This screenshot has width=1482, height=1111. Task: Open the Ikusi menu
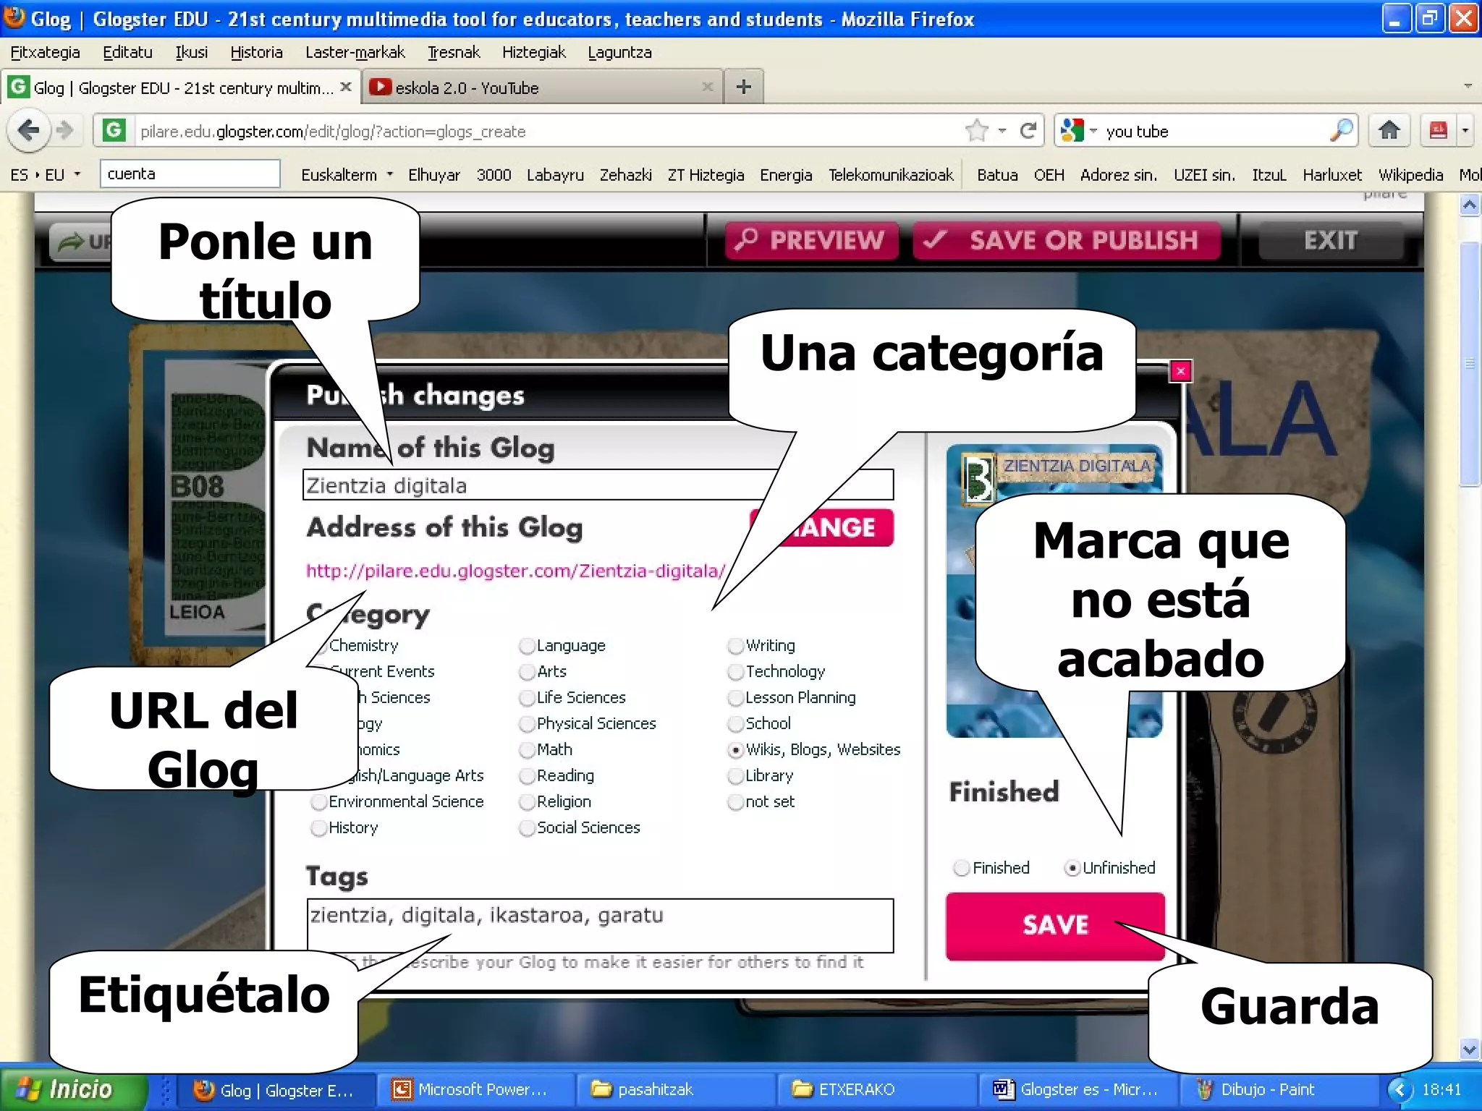click(x=191, y=52)
